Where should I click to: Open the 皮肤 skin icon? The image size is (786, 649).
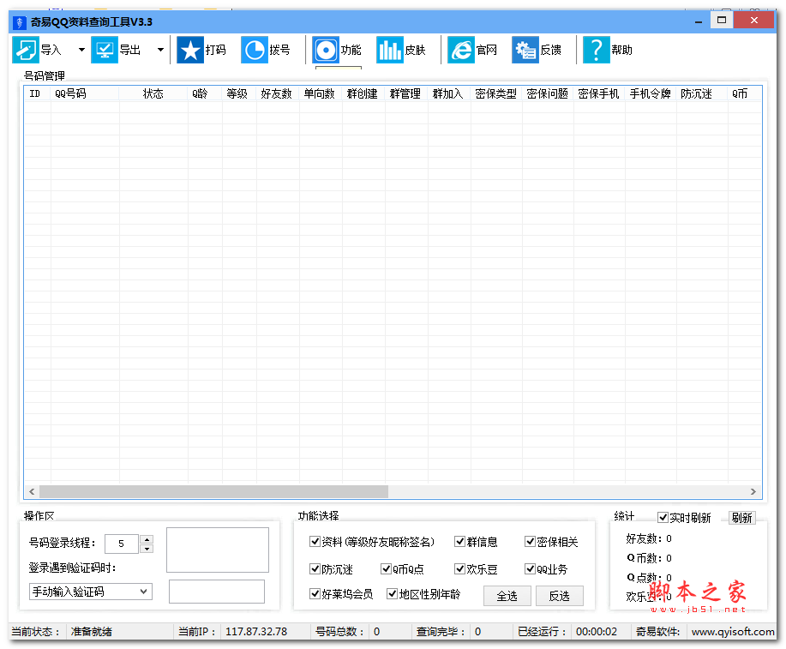click(389, 50)
